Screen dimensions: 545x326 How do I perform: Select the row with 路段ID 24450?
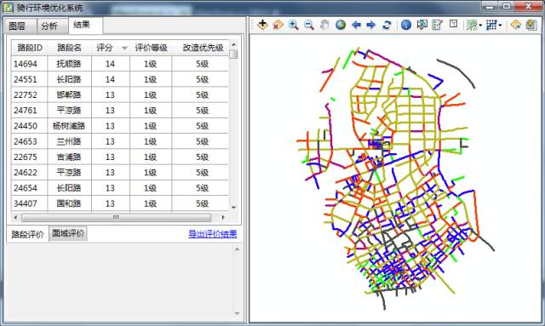[x=120, y=126]
